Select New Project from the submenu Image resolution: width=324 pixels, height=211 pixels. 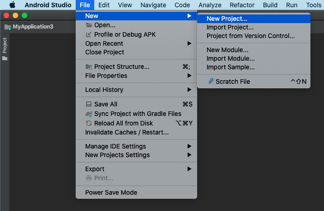pos(227,19)
